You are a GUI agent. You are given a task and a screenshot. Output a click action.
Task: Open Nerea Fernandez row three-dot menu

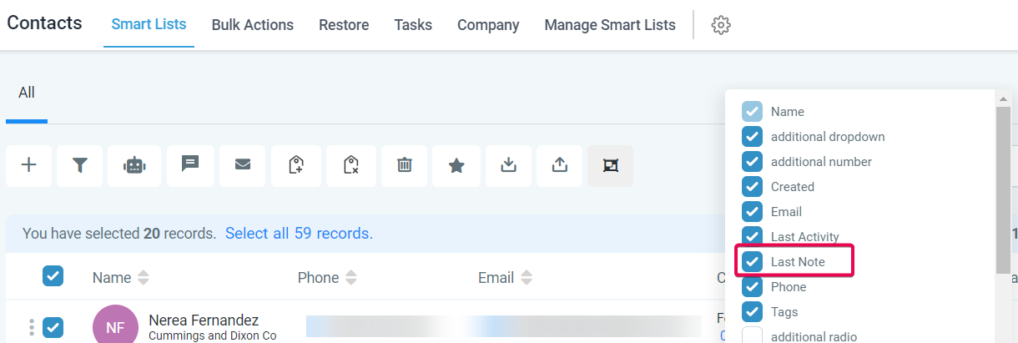pyautogui.click(x=32, y=327)
